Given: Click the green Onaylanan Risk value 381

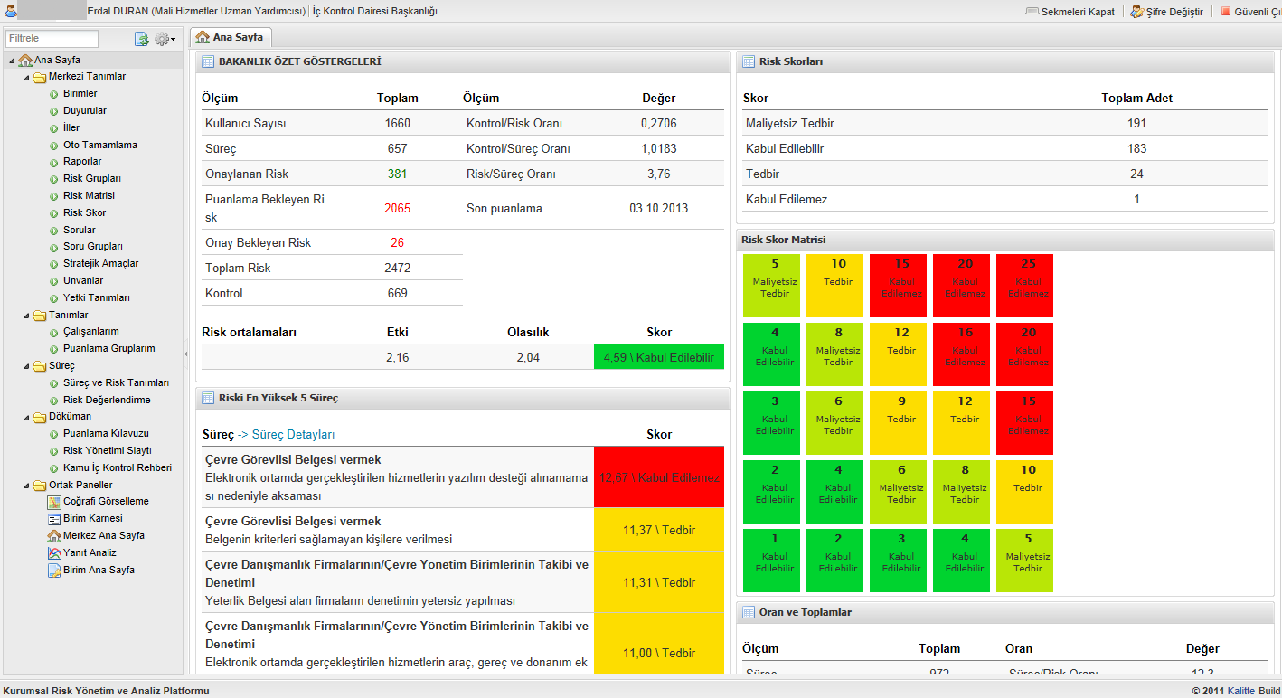Looking at the screenshot, I should (x=397, y=174).
